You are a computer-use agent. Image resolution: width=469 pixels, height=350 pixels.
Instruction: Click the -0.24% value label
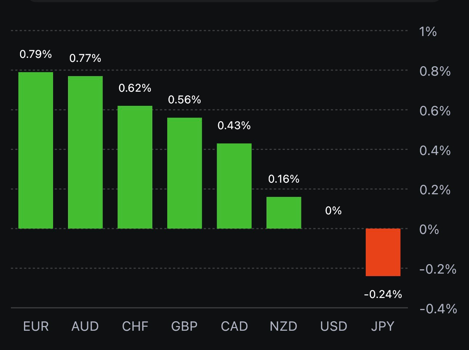pyautogui.click(x=383, y=294)
